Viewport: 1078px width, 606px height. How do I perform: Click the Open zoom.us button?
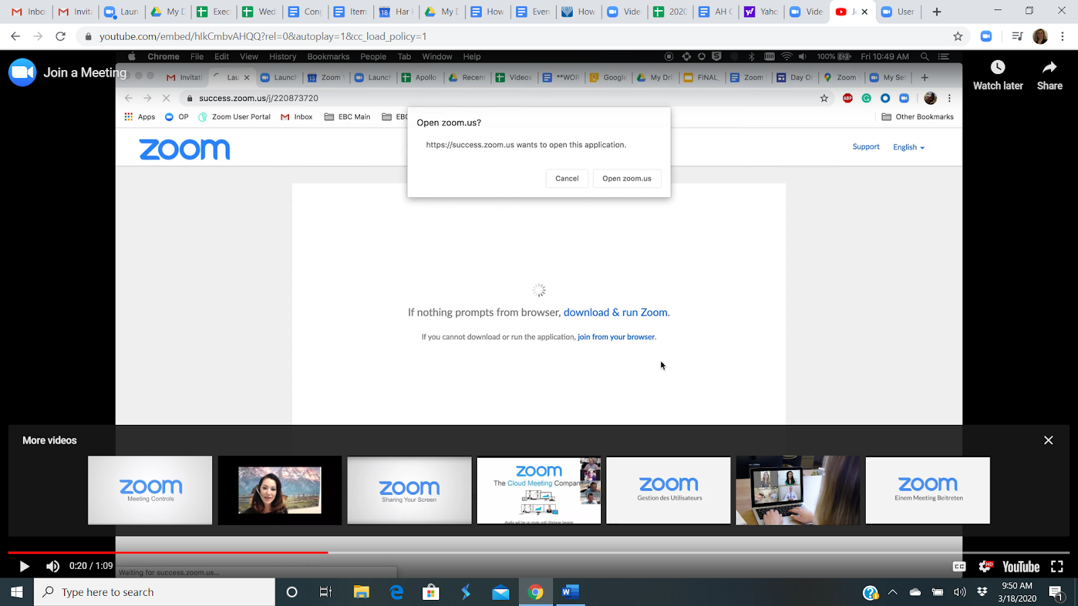[627, 178]
